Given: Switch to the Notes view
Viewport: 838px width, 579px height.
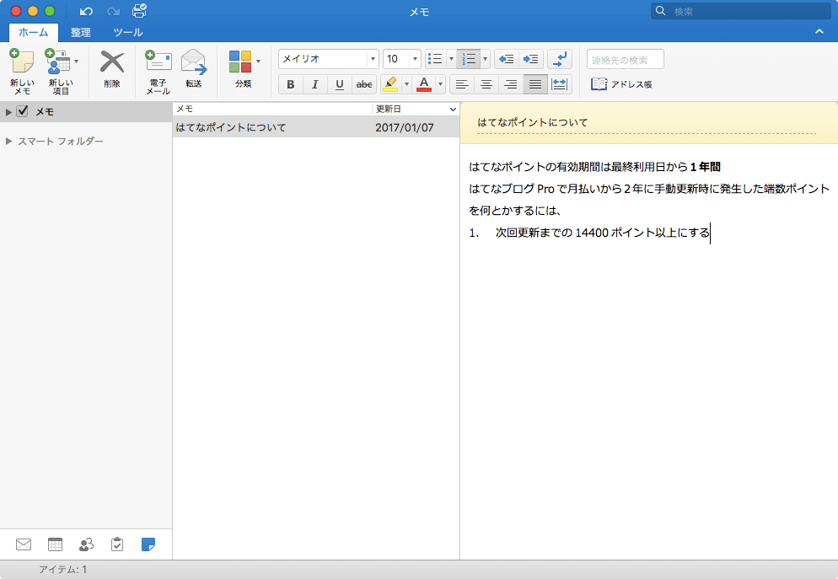Looking at the screenshot, I should coord(148,544).
